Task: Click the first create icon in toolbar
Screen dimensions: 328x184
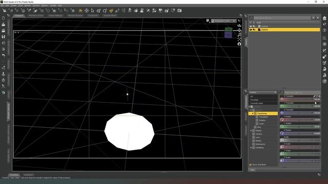Action: point(4,10)
